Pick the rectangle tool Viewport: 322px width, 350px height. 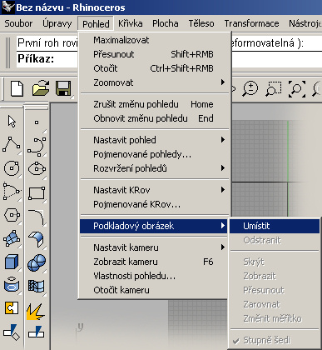click(x=37, y=193)
